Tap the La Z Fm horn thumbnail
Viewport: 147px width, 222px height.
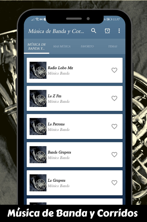pyautogui.click(x=38, y=98)
